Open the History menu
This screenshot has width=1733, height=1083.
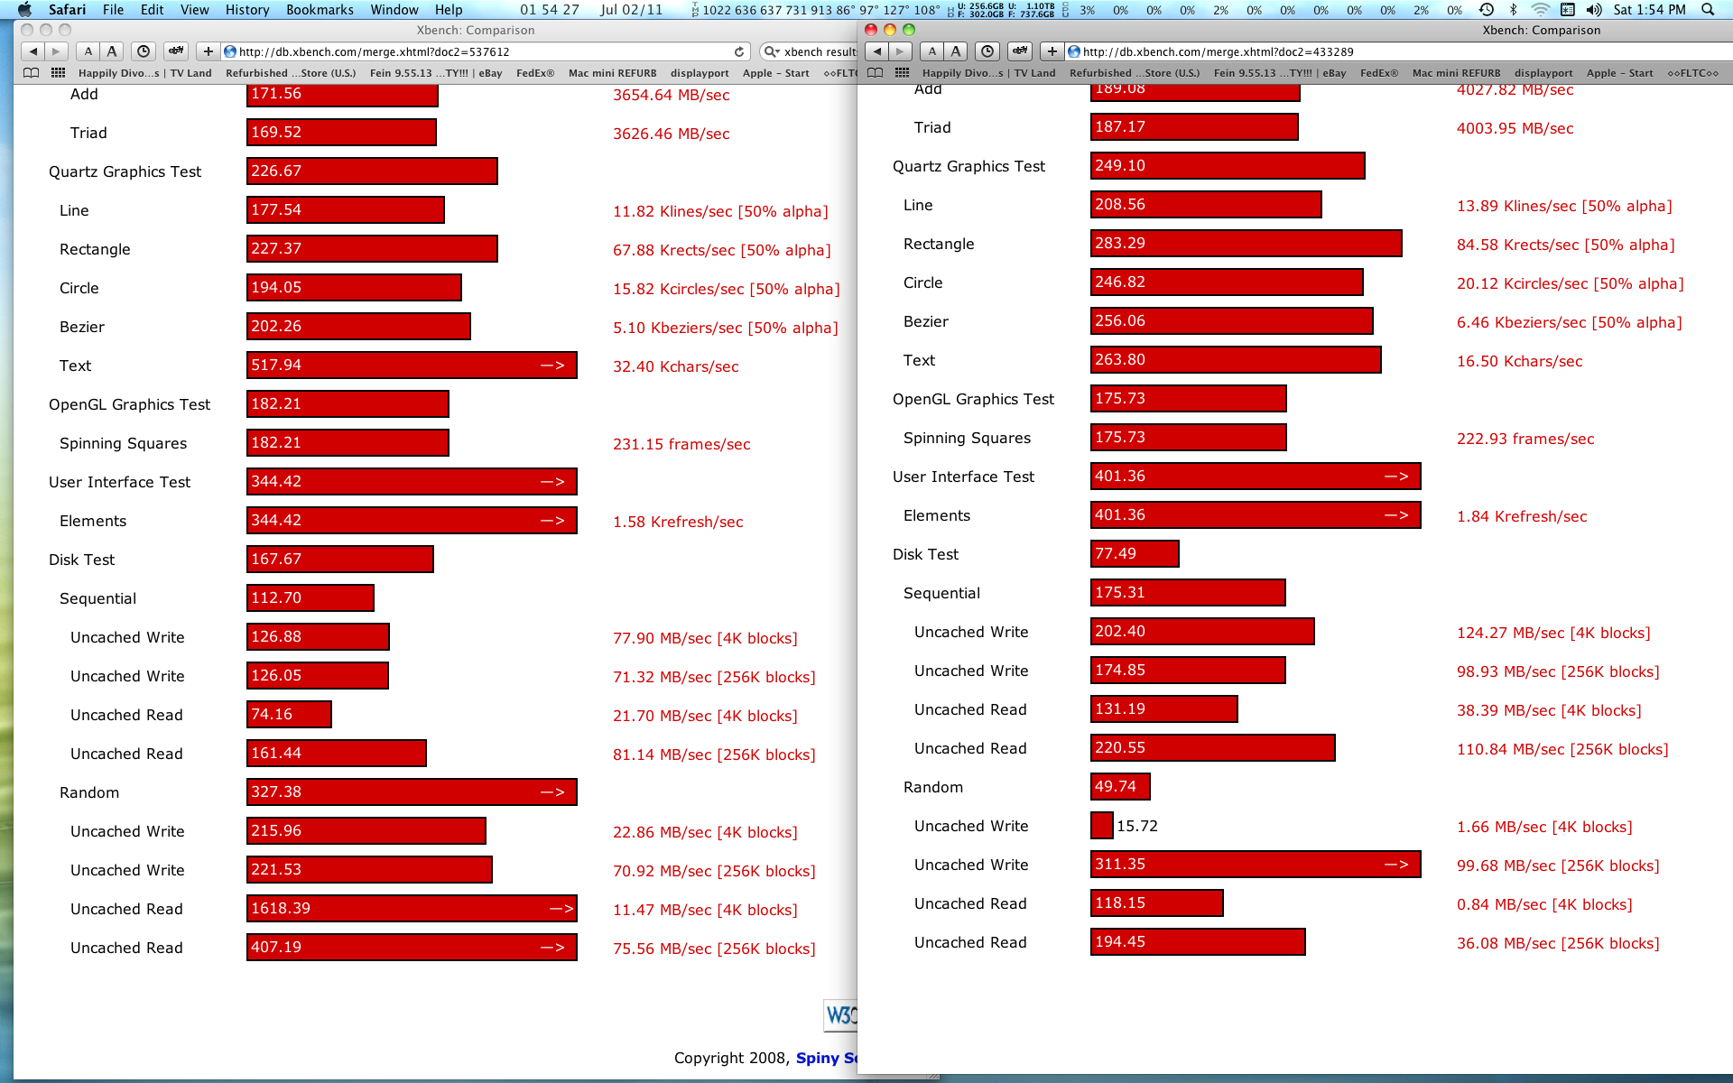[x=246, y=10]
